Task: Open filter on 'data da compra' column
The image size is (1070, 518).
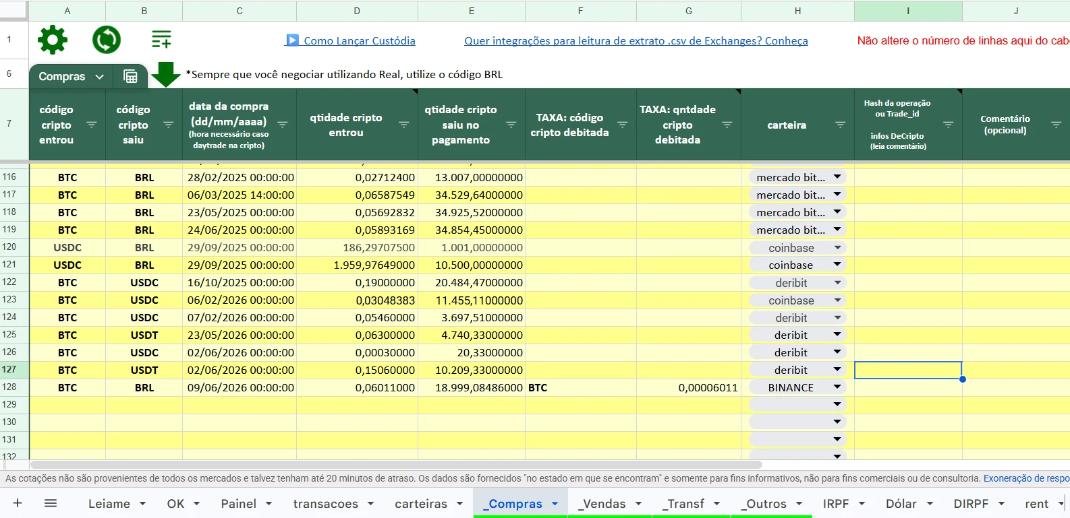Action: [x=283, y=125]
